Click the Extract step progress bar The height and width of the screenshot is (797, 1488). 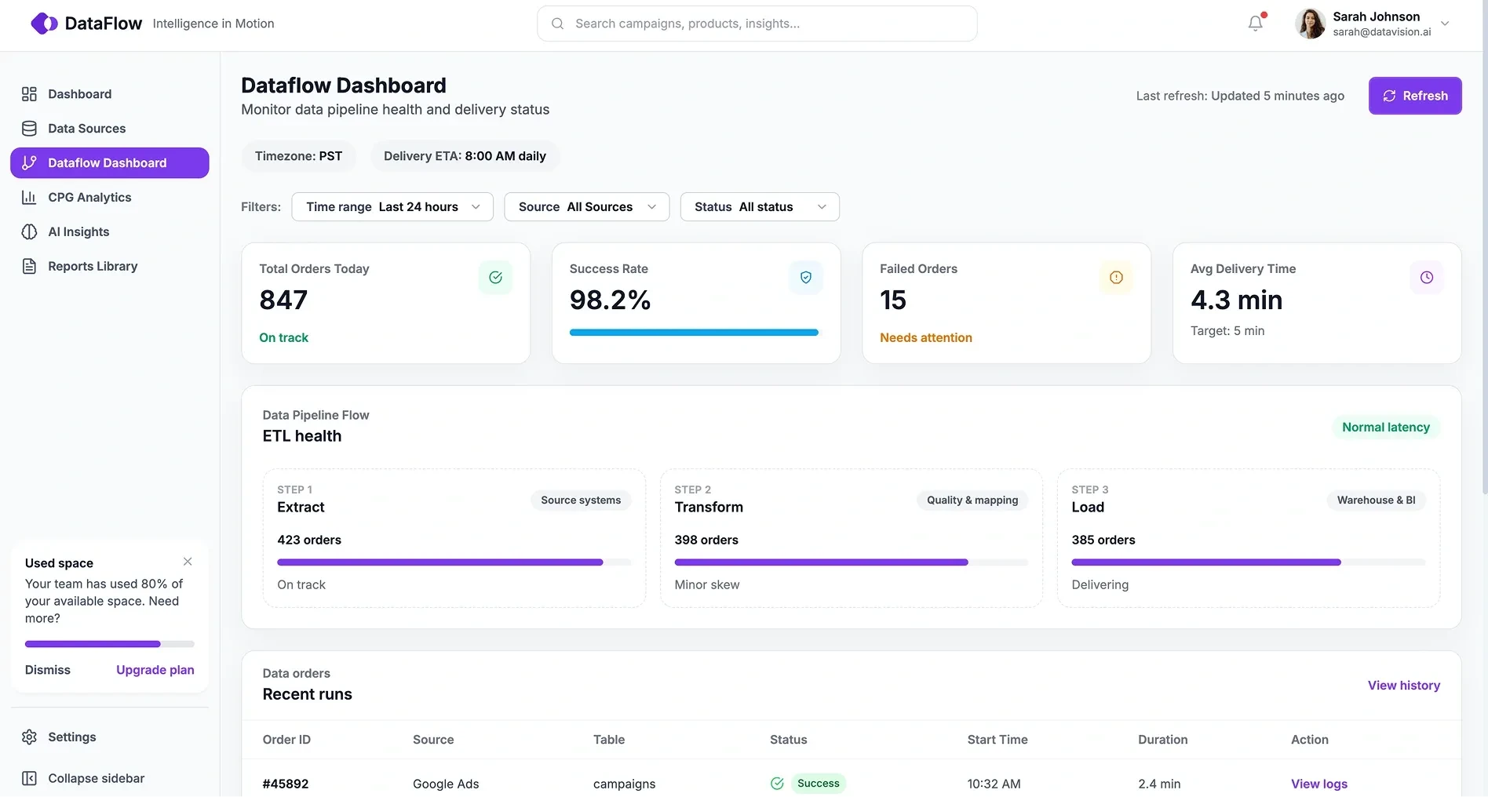click(454, 562)
